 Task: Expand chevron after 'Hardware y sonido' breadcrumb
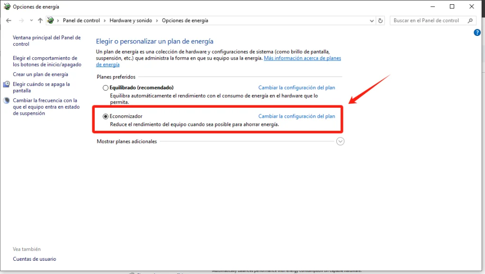pos(157,21)
